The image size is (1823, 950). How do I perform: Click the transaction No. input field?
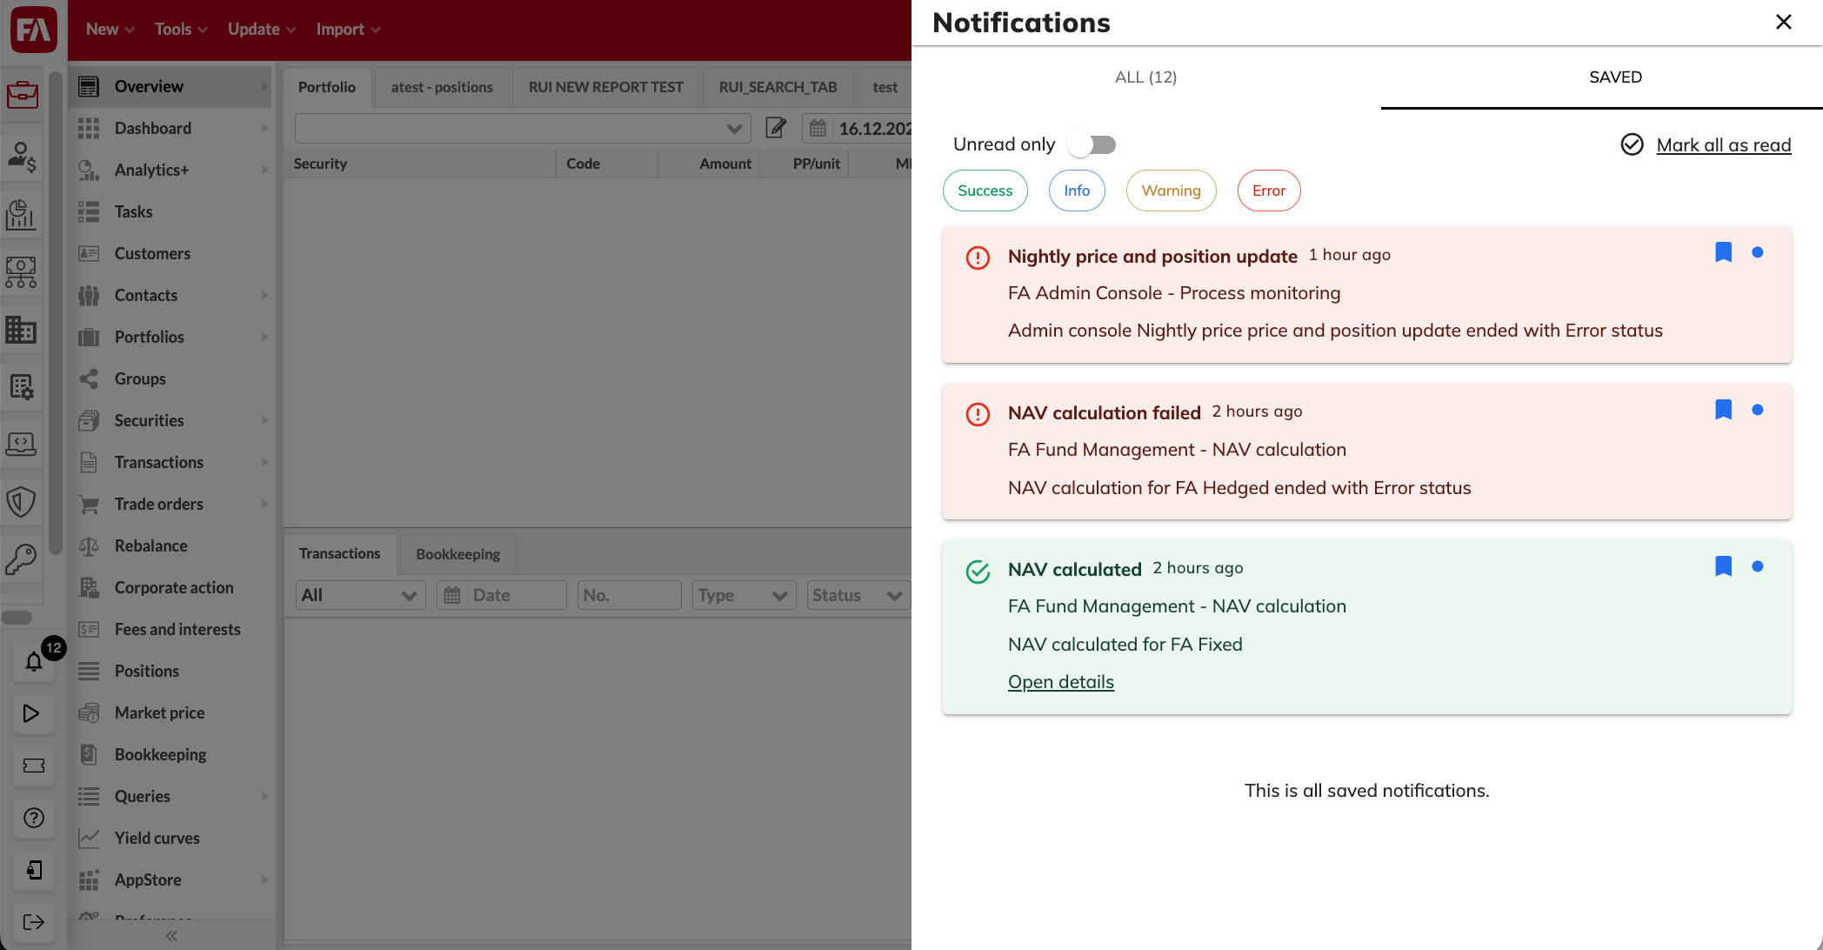629,595
